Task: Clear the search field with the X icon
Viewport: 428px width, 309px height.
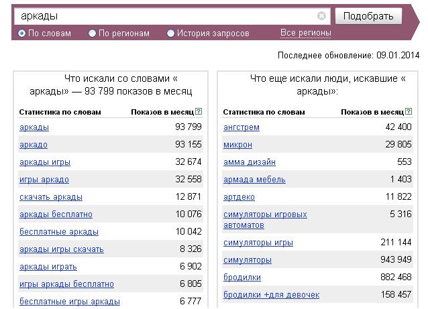Action: (321, 16)
